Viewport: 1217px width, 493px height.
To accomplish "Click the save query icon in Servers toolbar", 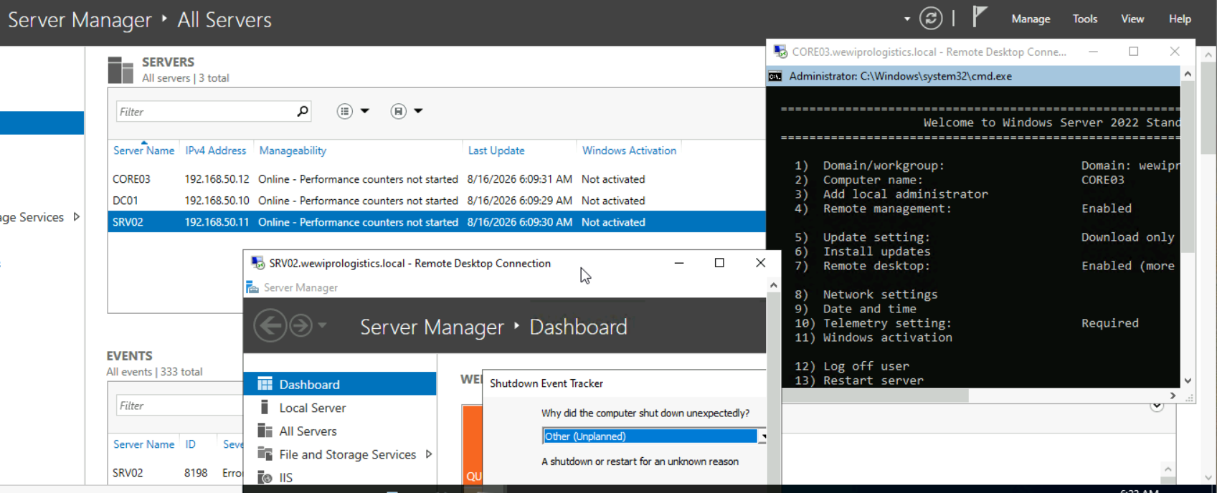I will 399,111.
